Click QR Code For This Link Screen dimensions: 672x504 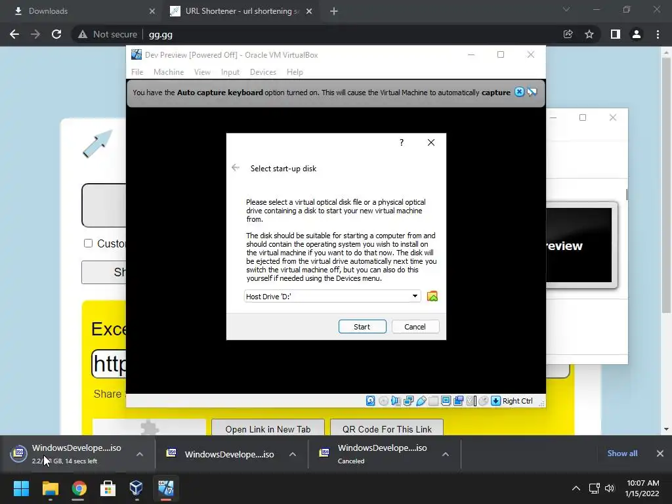[387, 429]
